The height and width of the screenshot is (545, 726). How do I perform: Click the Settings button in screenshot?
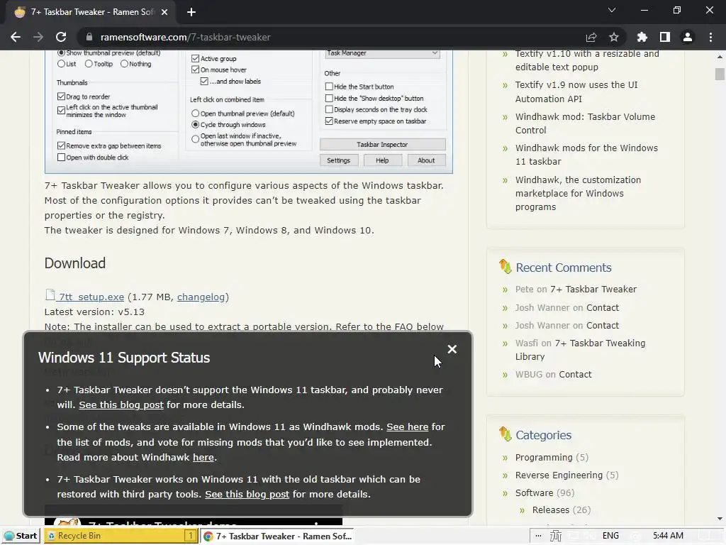(338, 160)
